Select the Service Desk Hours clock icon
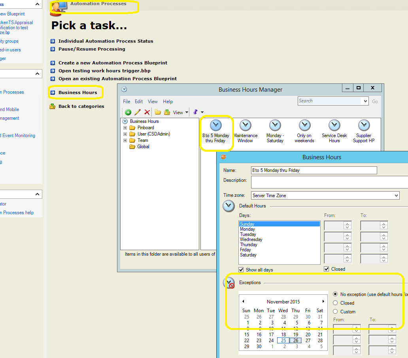Image resolution: width=408 pixels, height=358 pixels. [x=334, y=126]
